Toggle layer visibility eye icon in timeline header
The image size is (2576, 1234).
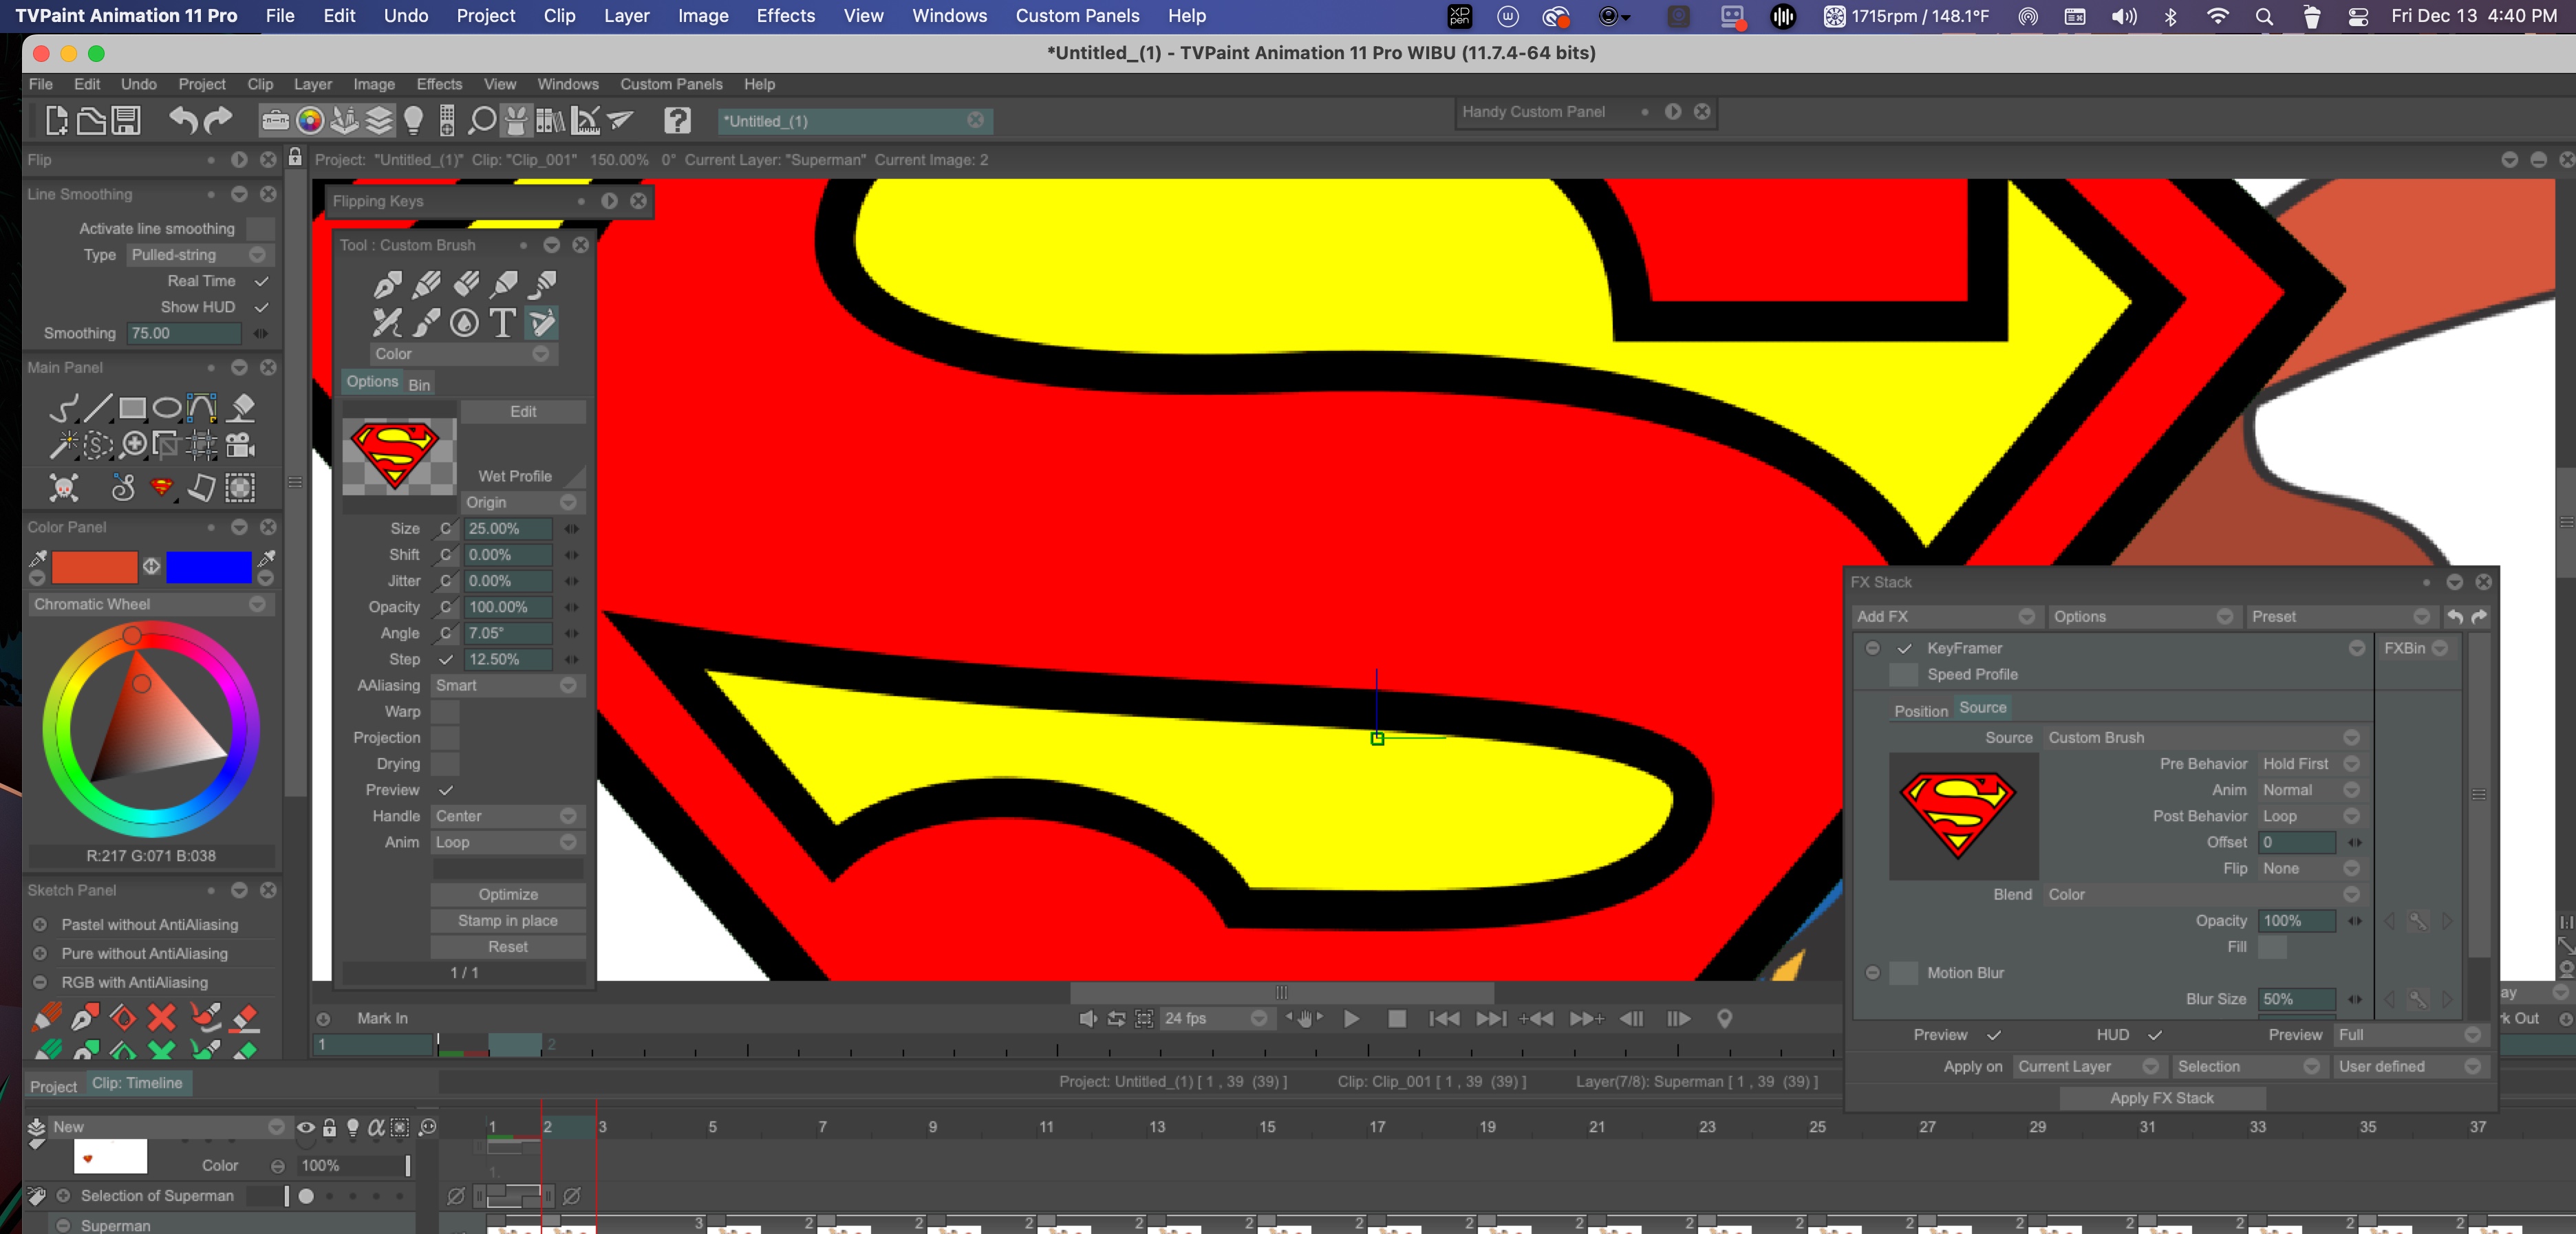pyautogui.click(x=306, y=1127)
